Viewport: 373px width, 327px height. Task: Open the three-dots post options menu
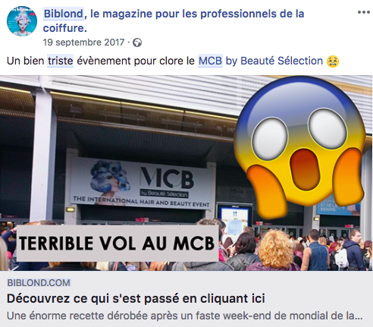(363, 12)
